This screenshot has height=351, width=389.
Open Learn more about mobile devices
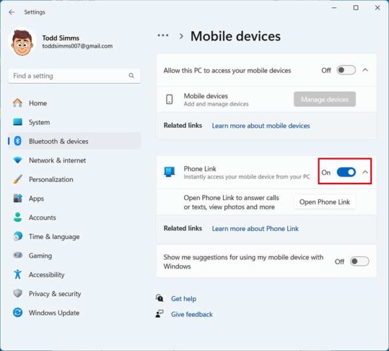click(261, 126)
